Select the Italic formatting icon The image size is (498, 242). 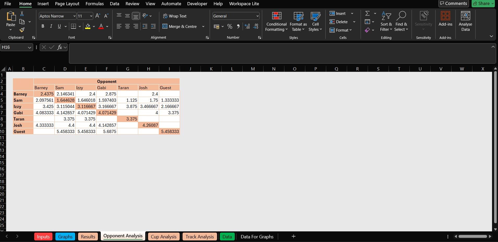pos(51,26)
